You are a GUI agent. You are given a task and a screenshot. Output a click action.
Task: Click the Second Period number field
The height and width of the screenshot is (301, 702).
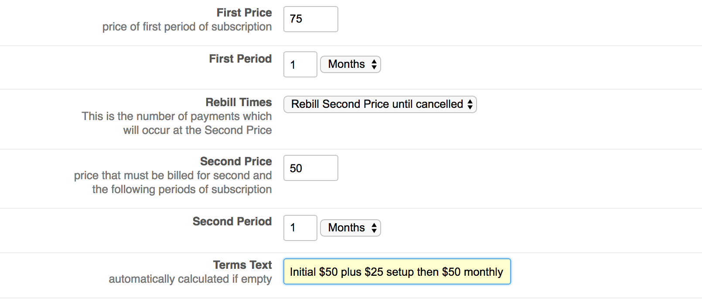pos(300,228)
